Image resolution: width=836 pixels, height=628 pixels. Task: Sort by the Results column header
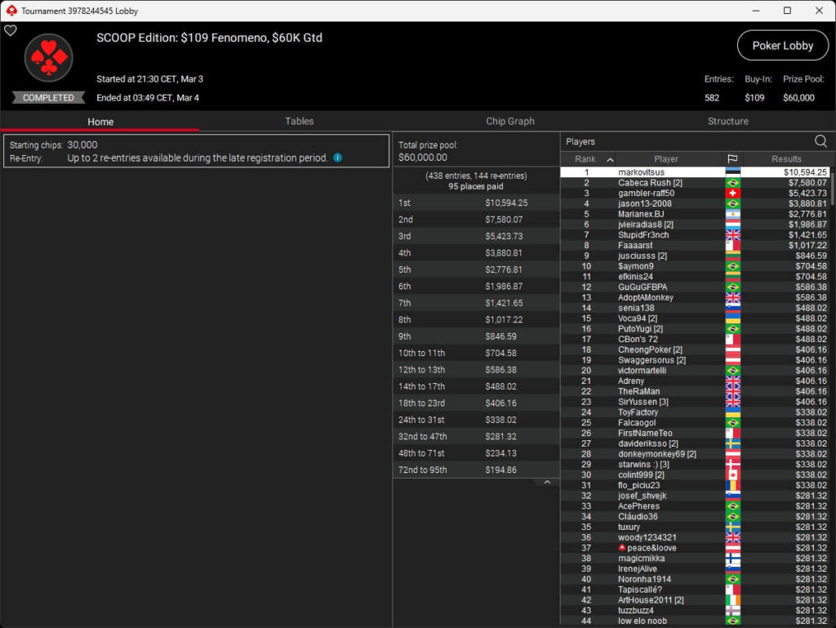tap(786, 159)
